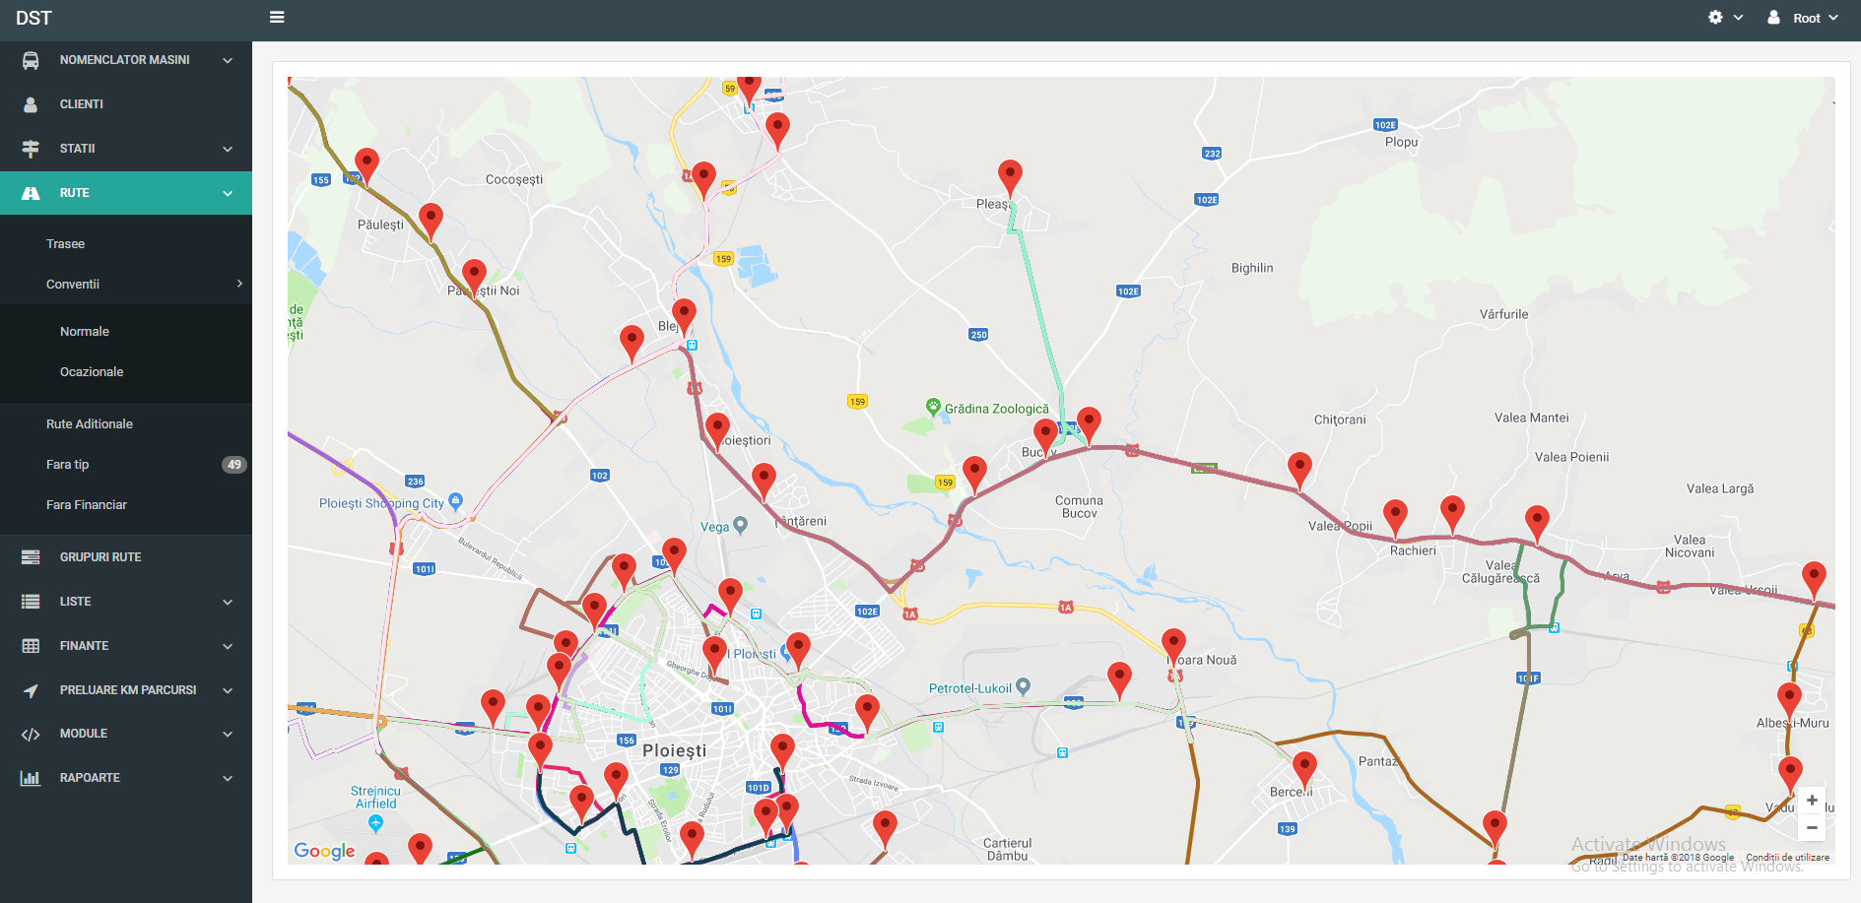Click the Root user avatar icon

coord(1773,18)
